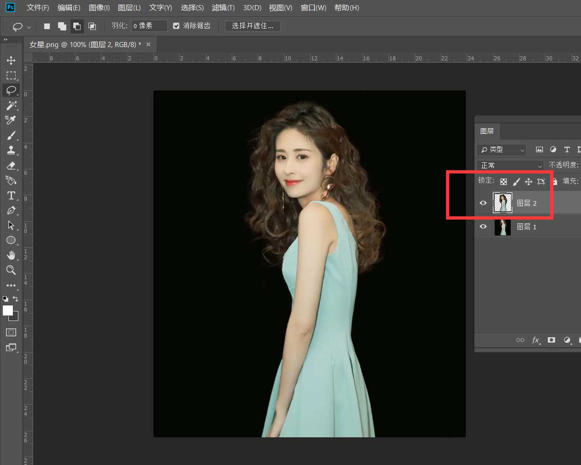Open the 编辑(E) menu
This screenshot has height=465, width=581.
69,8
